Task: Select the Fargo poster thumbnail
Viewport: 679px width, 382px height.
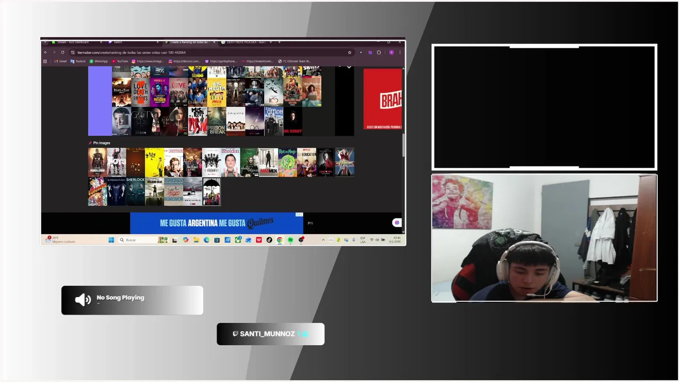Action: click(x=173, y=191)
